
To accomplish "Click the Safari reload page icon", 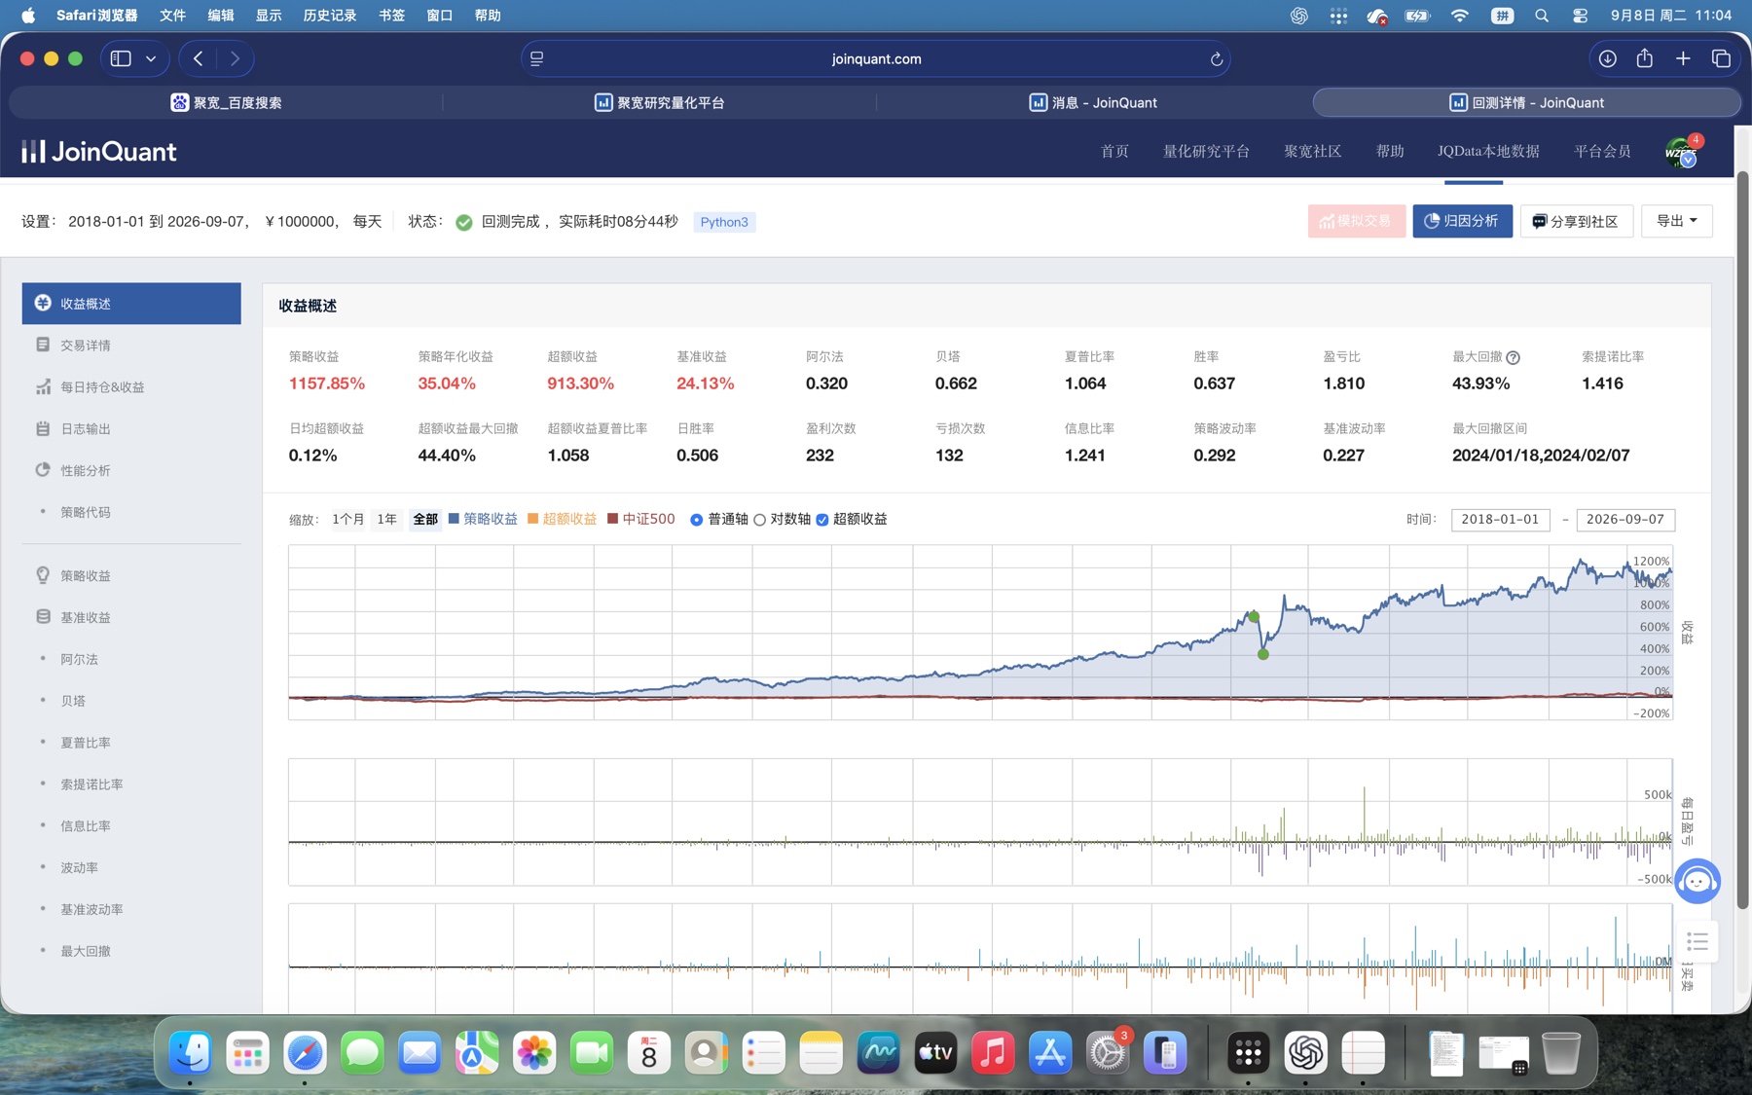I will [x=1216, y=59].
